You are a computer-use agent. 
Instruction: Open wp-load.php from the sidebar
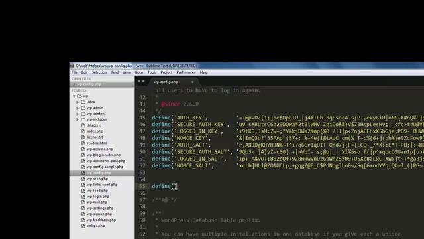97,191
